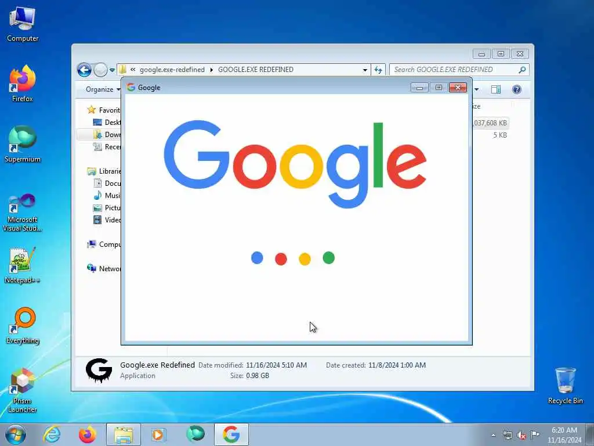The width and height of the screenshot is (594, 446).
Task: Open Windows Media Player from the taskbar
Action: point(158,434)
